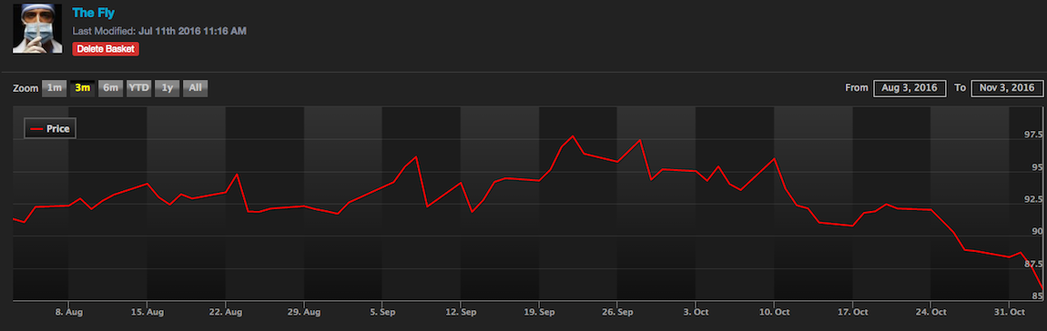Click the 10. Oct axis date label
The width and height of the screenshot is (1047, 331).
(x=774, y=312)
